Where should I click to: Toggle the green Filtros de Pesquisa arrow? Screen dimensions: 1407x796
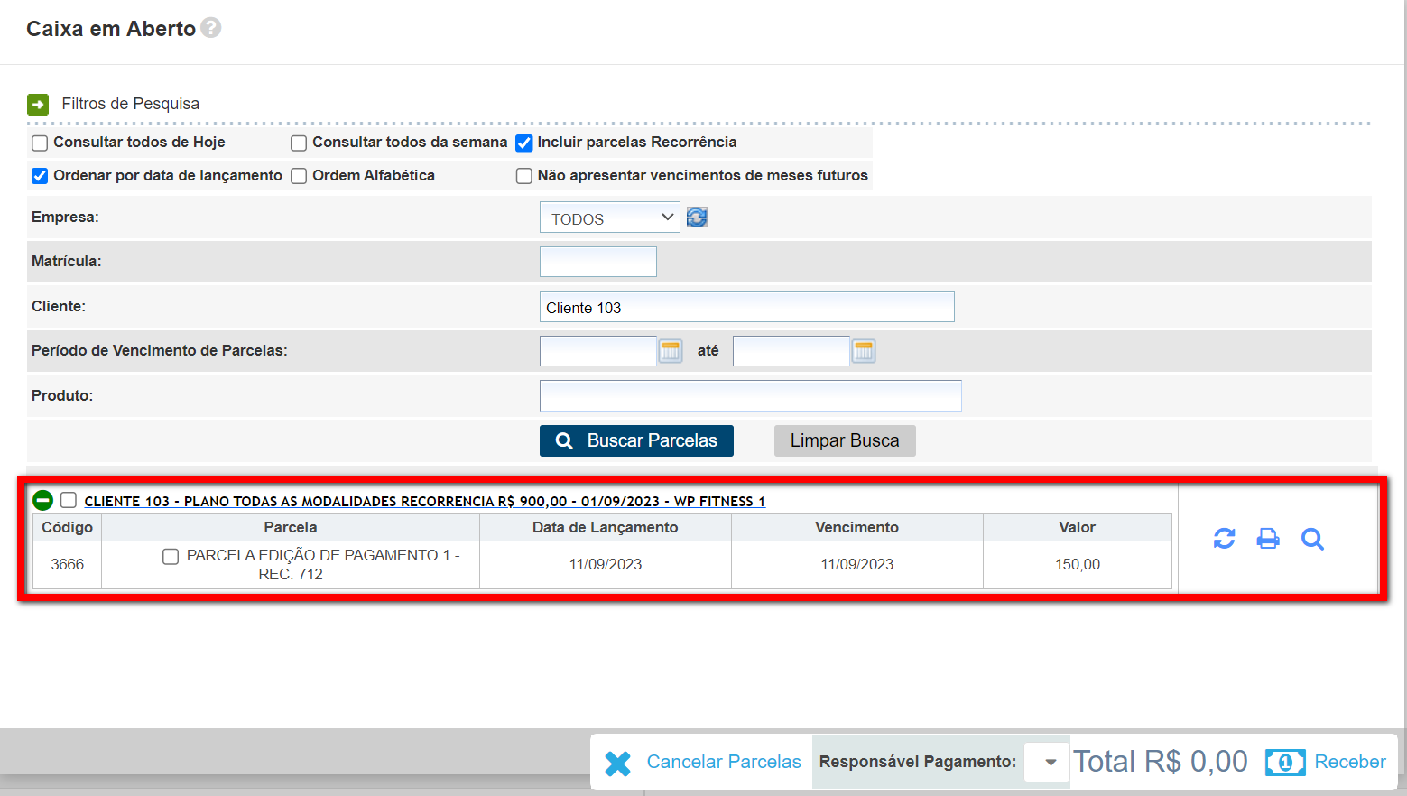coord(38,105)
